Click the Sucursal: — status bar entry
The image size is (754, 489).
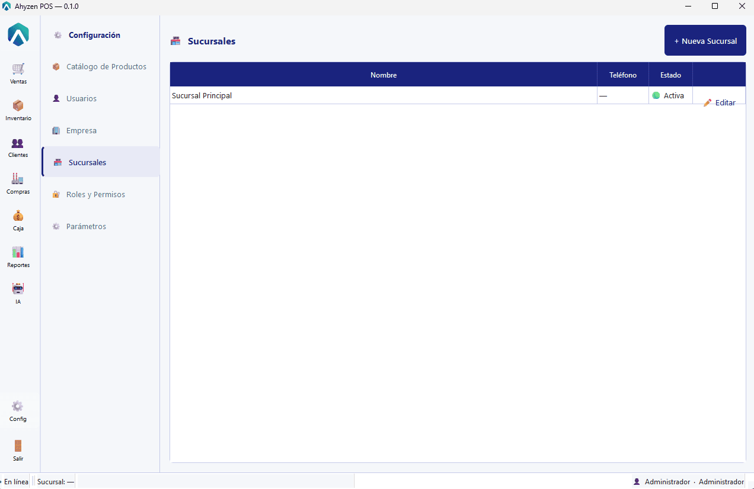56,482
